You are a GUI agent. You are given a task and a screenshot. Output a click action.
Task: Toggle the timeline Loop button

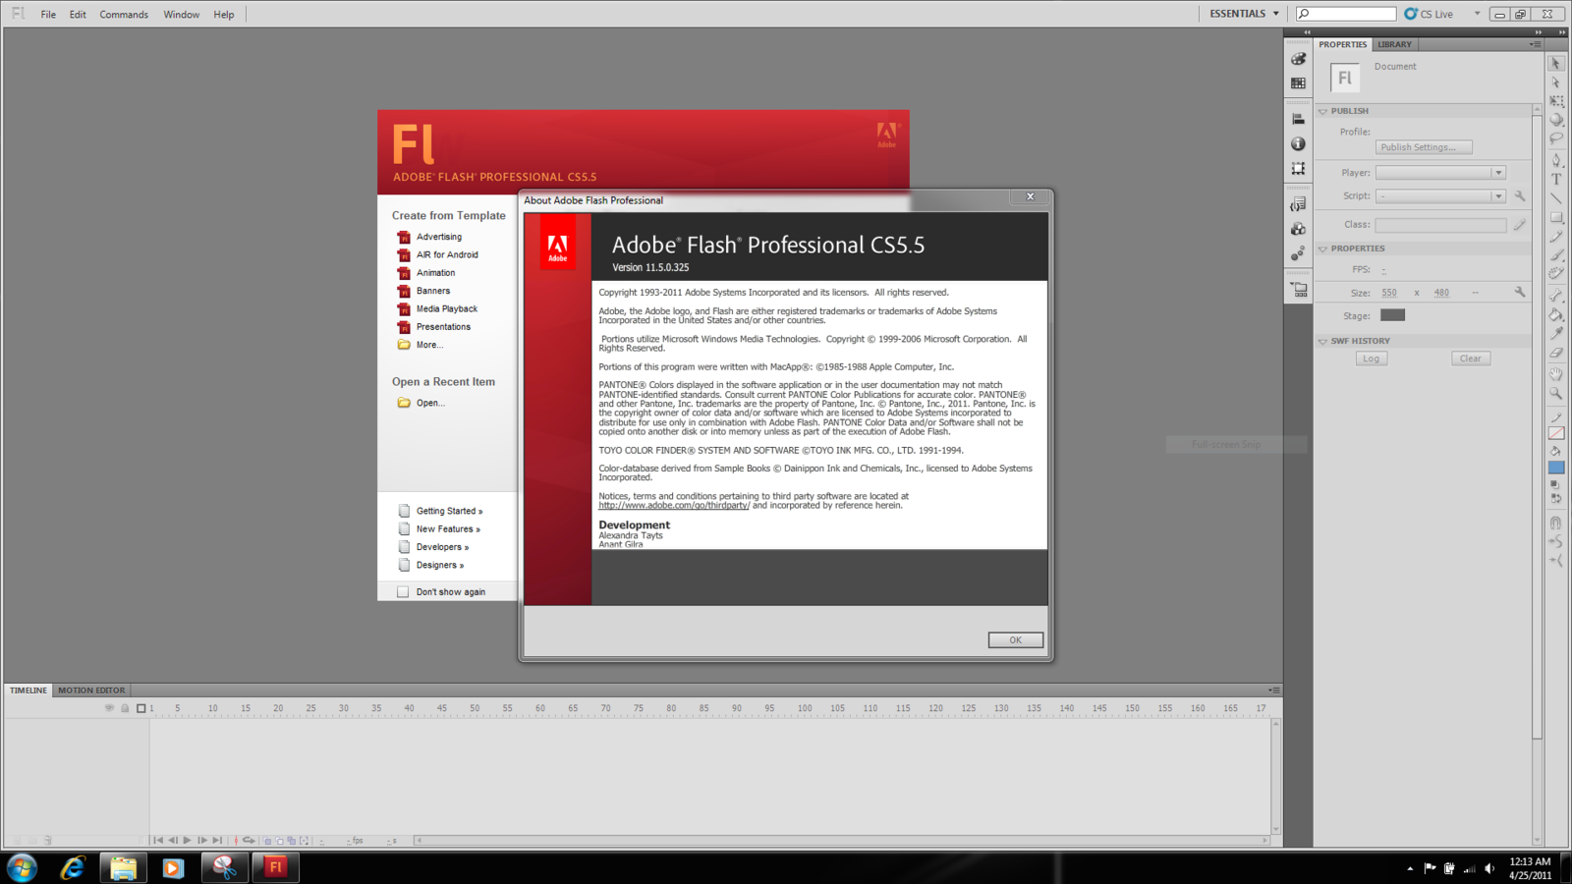(x=249, y=840)
